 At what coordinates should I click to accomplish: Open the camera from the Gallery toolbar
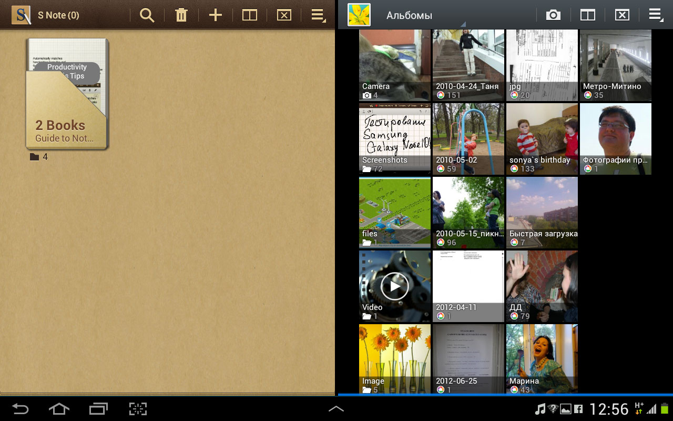(553, 15)
